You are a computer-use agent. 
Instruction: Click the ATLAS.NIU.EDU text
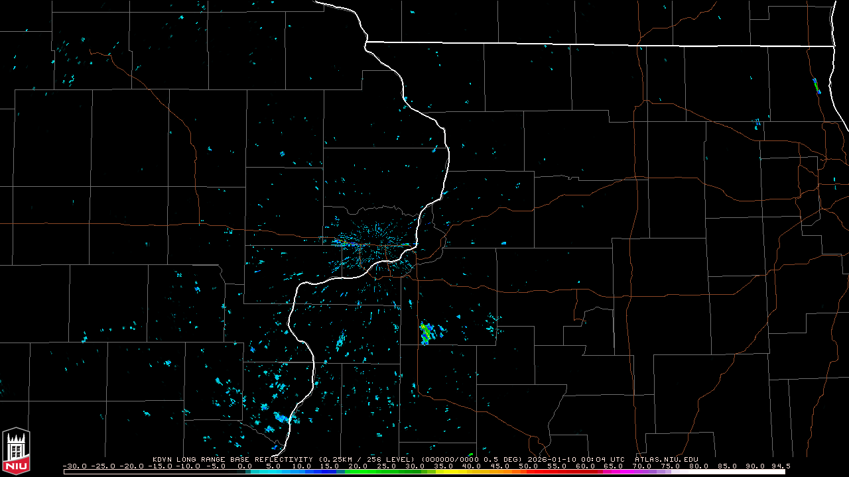click(x=667, y=459)
